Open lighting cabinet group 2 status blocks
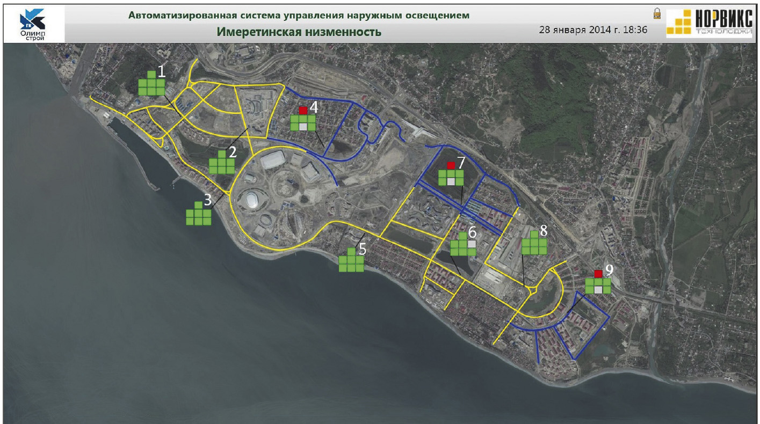The width and height of the screenshot is (760, 424). 222,163
